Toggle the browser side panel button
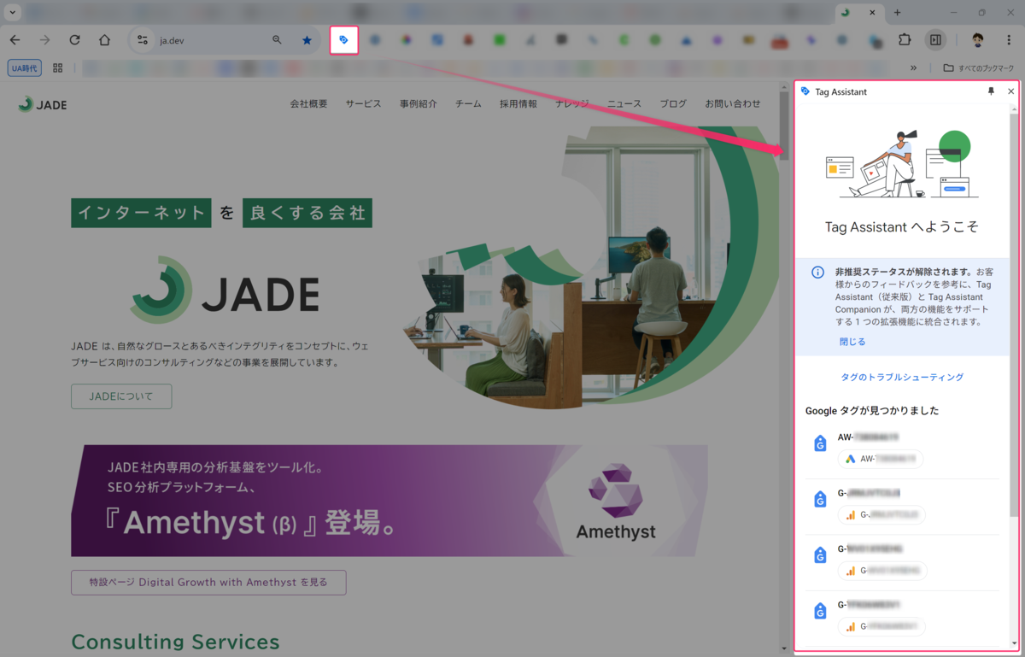Viewport: 1025px width, 657px height. pyautogui.click(x=936, y=40)
